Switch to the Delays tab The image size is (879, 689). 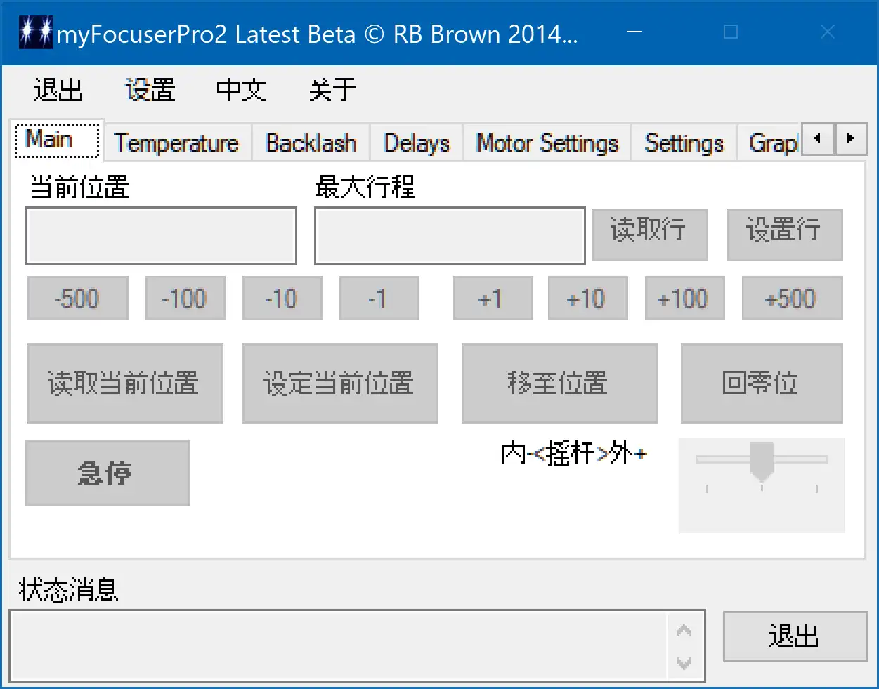[x=417, y=143]
